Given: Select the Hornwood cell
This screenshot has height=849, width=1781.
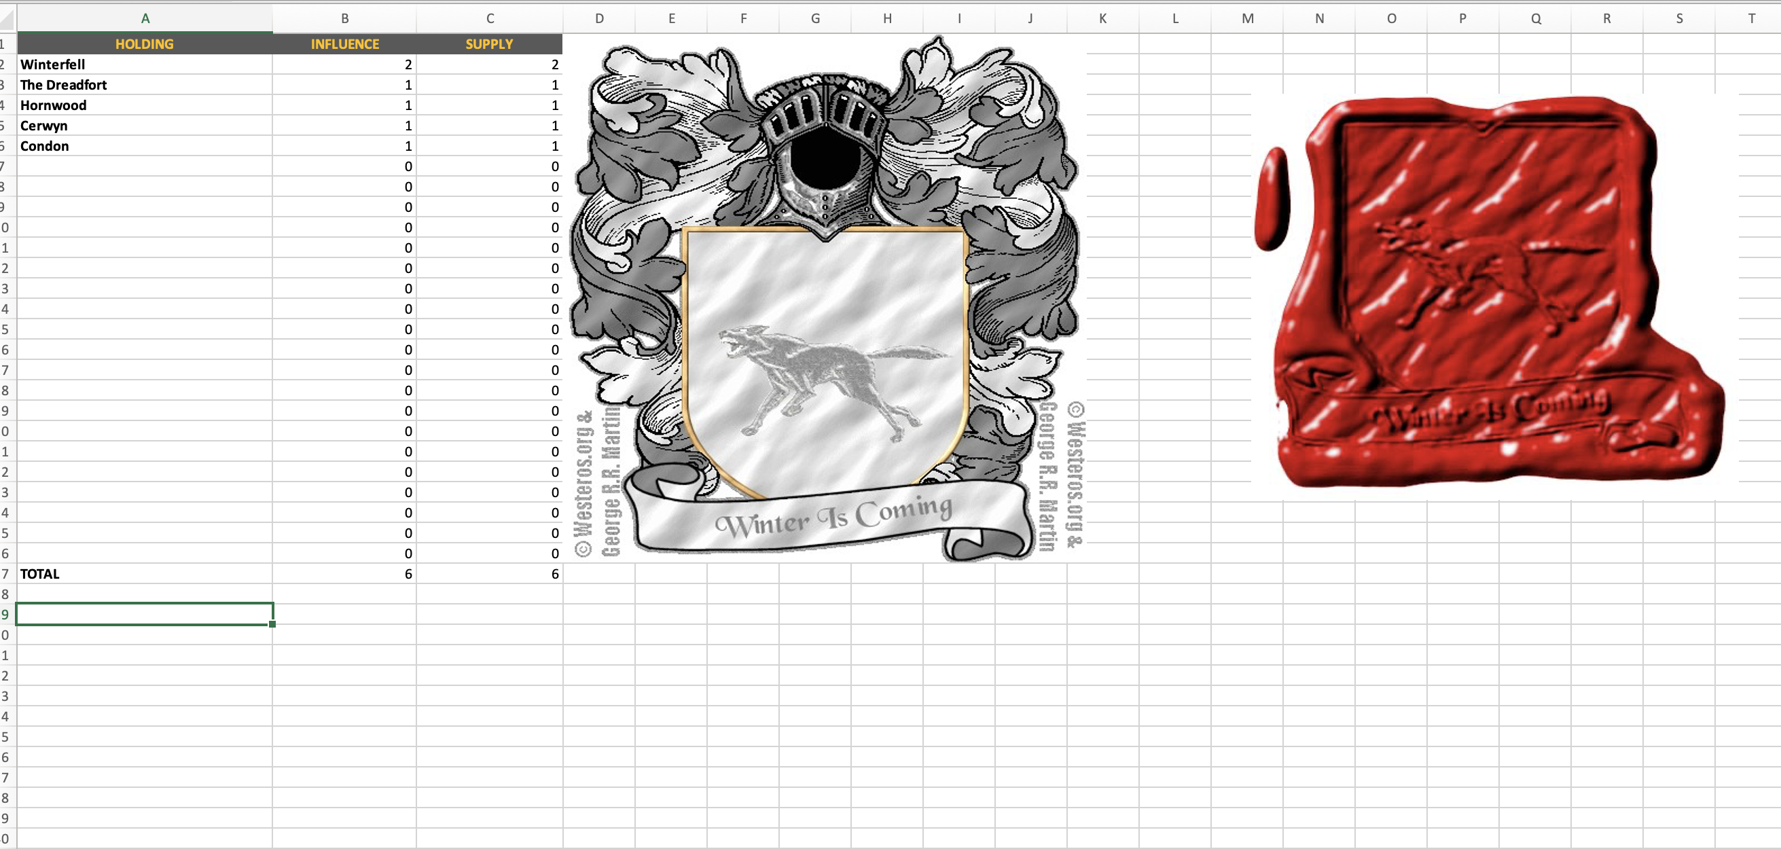Looking at the screenshot, I should click(145, 105).
